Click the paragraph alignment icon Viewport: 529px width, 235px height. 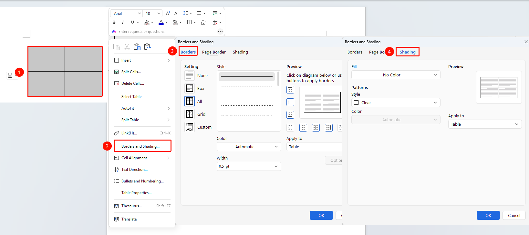tap(199, 13)
